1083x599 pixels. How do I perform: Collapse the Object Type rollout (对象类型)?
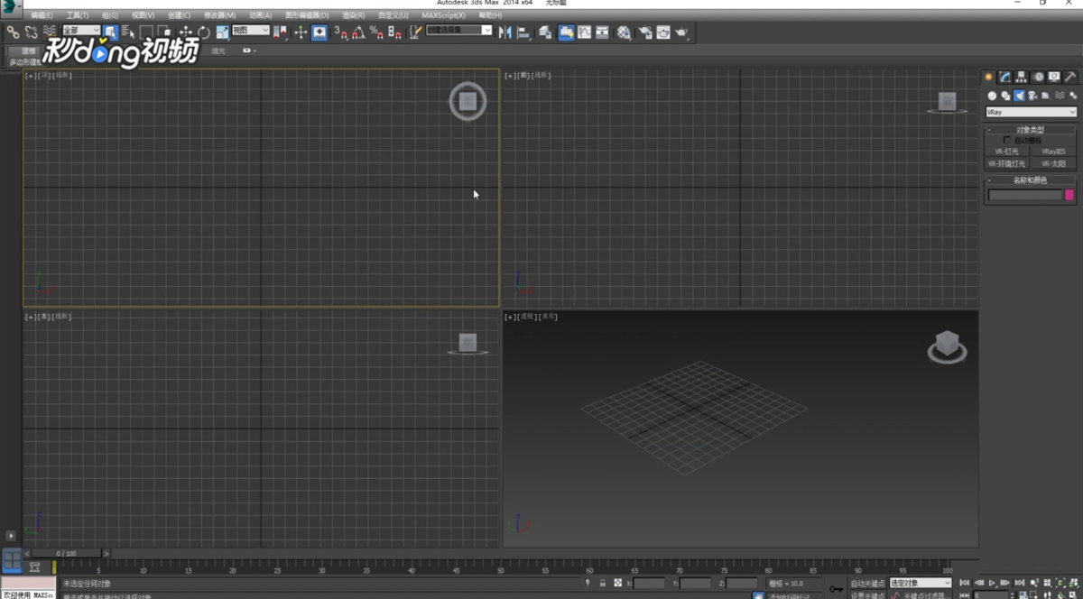coord(1031,130)
